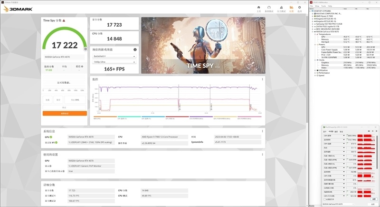Click the info icon next to estimated game performance

(x=135, y=49)
